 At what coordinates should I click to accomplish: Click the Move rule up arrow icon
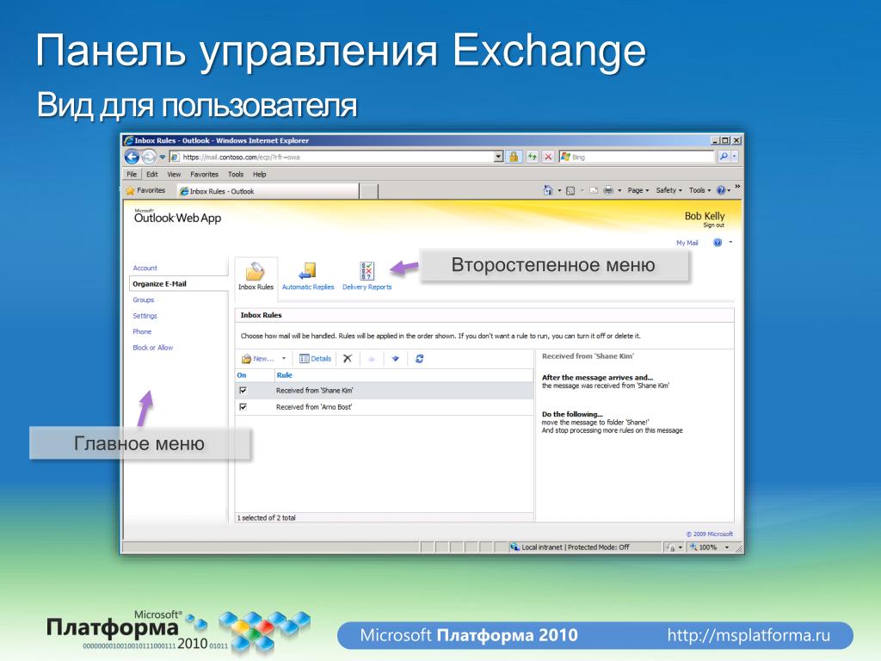click(372, 359)
